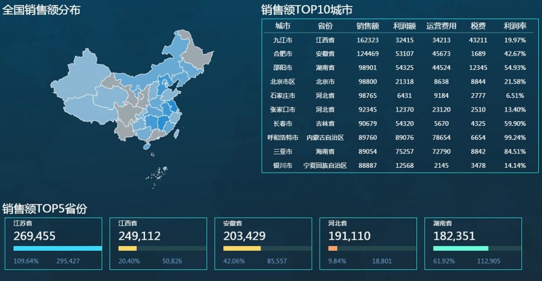Click the 银川市 table row
Screen dimensions: 542x281
(x=399, y=166)
